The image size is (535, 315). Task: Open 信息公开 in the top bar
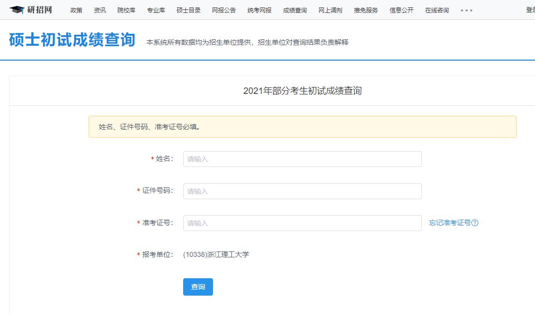coord(401,10)
